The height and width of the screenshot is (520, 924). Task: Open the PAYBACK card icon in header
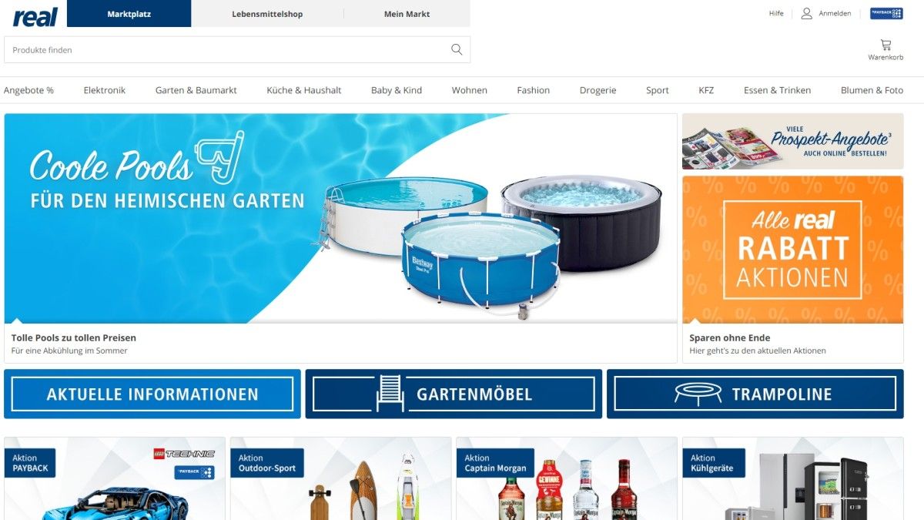[886, 13]
